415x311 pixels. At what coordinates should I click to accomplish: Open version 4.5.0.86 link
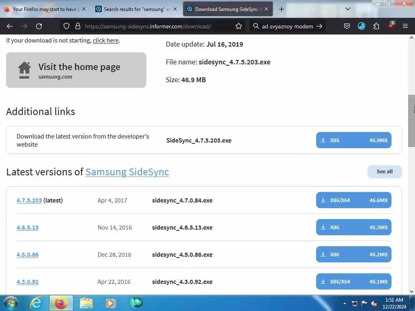click(x=28, y=255)
